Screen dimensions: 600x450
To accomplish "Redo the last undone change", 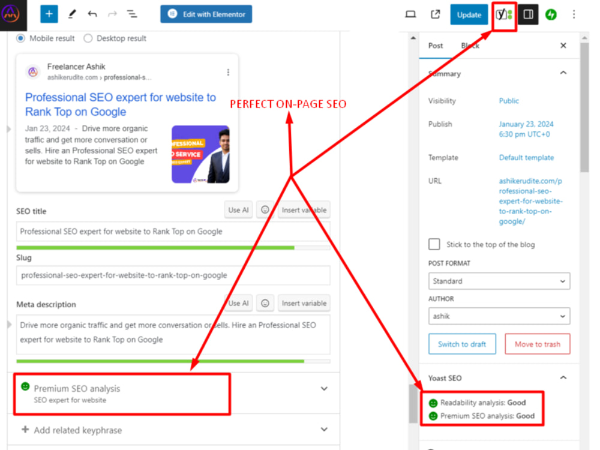I will coord(112,14).
